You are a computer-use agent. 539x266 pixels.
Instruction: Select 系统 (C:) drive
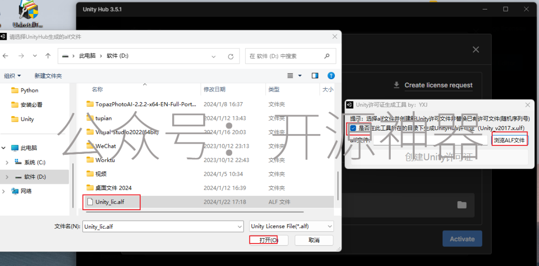pos(30,162)
